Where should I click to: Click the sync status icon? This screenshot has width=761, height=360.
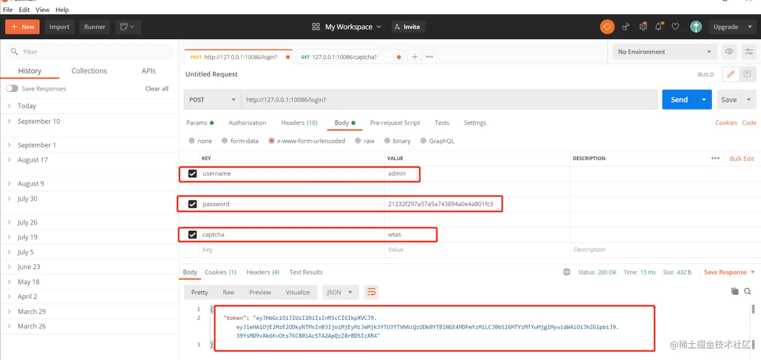point(607,27)
